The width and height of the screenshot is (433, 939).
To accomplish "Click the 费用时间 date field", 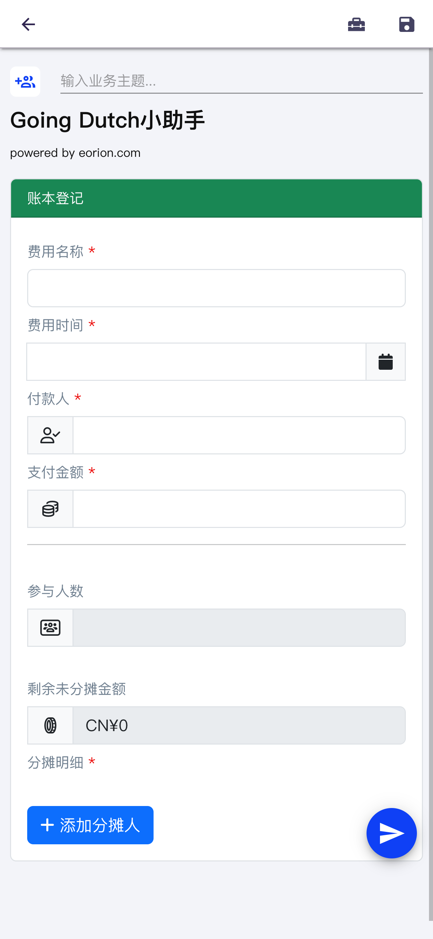I will tap(196, 362).
